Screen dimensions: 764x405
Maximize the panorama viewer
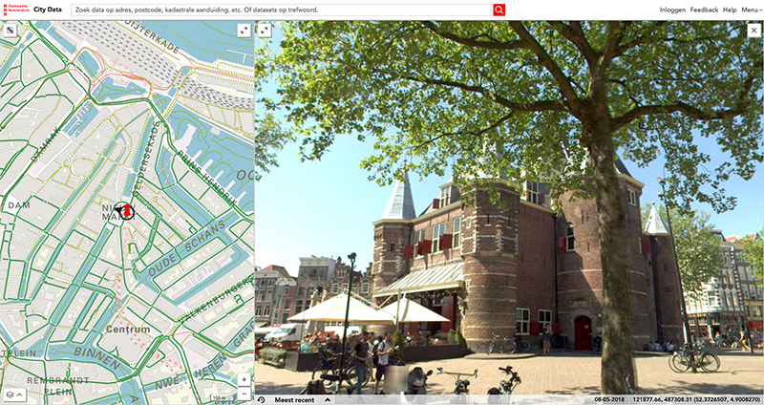265,31
